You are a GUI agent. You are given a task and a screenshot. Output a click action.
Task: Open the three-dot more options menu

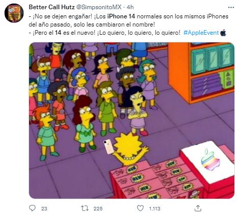[x=231, y=8]
